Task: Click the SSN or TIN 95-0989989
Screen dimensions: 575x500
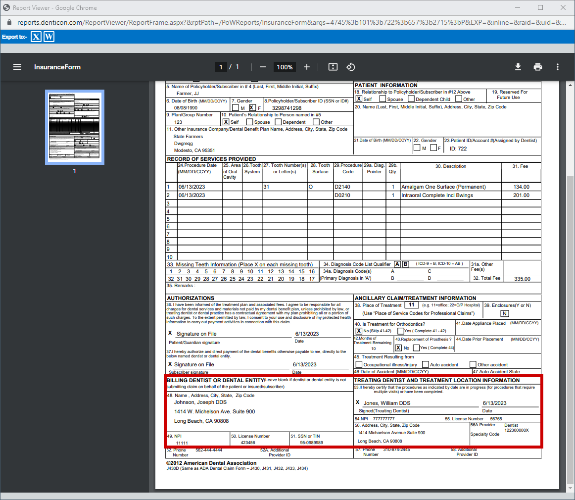Action: pyautogui.click(x=312, y=443)
